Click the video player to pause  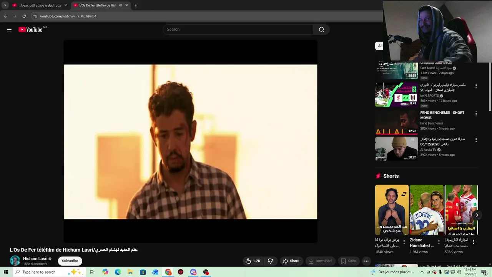click(x=190, y=142)
